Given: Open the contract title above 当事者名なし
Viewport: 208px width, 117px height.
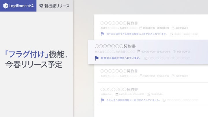Looking at the screenshot, I should 119,89.
